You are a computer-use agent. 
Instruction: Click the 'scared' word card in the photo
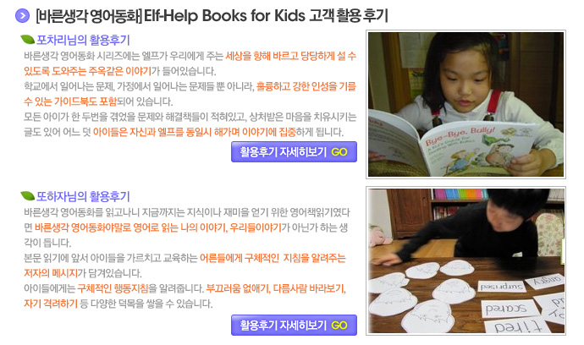509,309
